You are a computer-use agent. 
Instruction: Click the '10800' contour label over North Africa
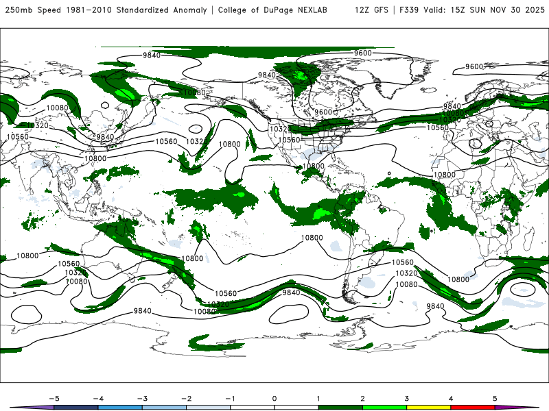click(445, 175)
